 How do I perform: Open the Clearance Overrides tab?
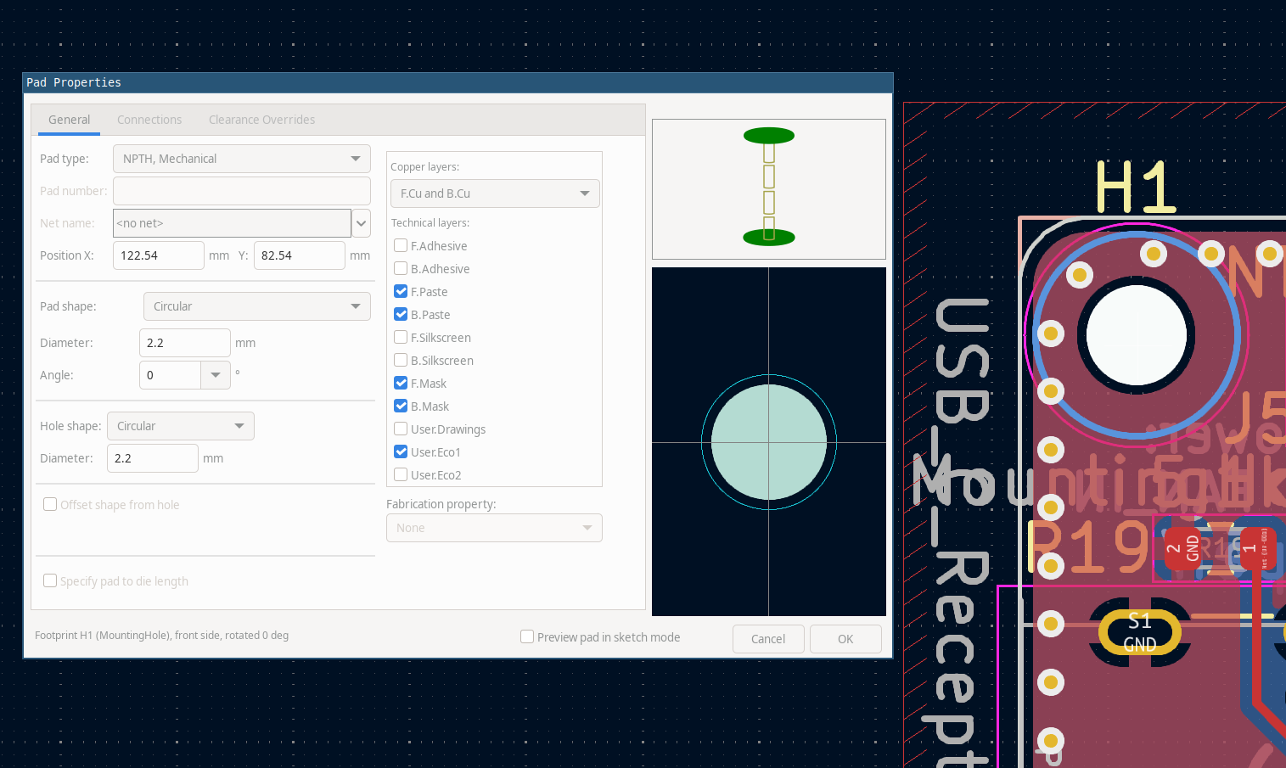(261, 119)
